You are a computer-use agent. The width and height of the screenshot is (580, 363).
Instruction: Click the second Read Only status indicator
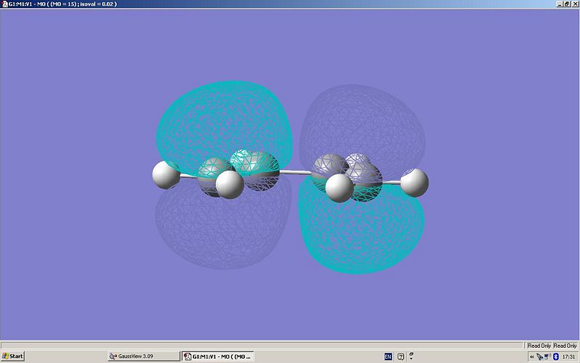point(565,346)
